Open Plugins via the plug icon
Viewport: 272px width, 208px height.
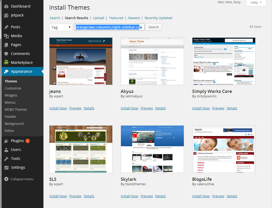click(x=6, y=141)
